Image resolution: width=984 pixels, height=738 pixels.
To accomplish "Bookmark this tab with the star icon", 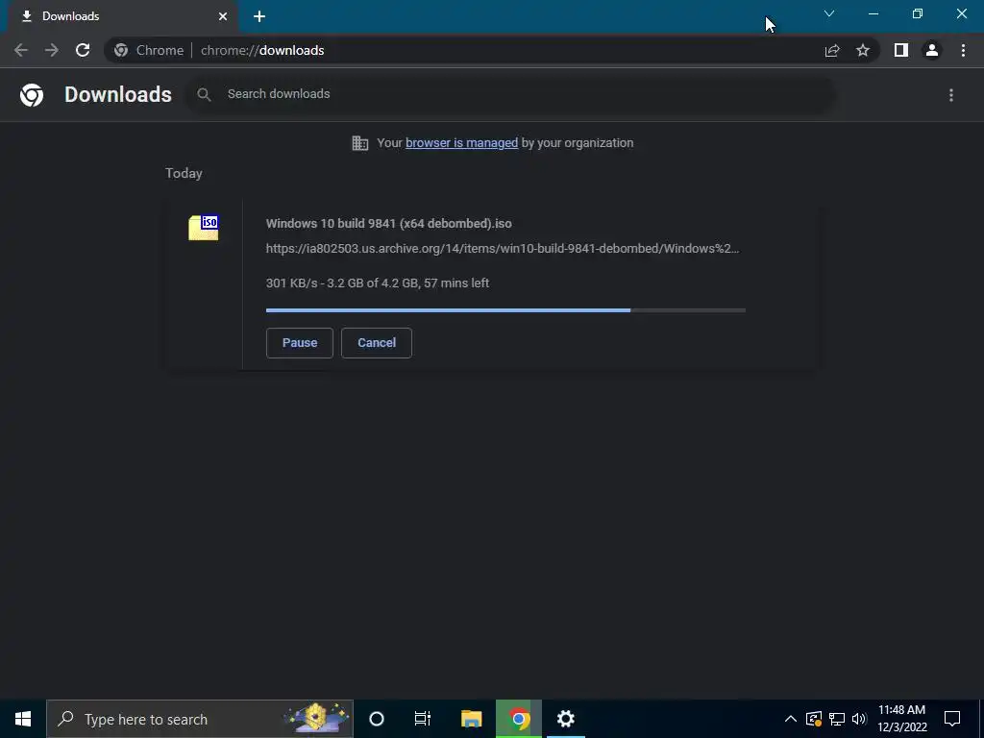I will pyautogui.click(x=863, y=50).
